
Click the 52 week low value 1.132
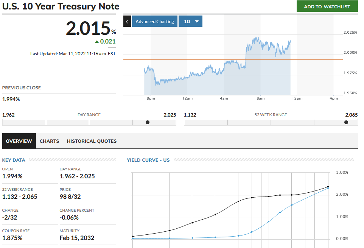pyautogui.click(x=190, y=115)
